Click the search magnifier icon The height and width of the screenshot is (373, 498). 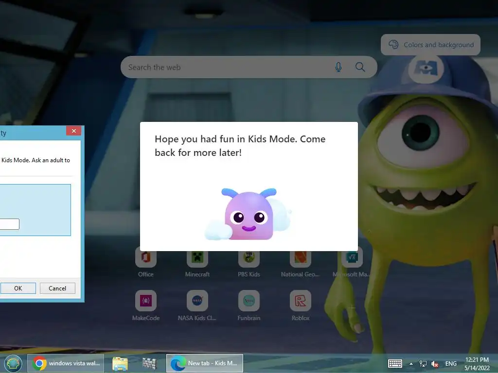point(360,67)
